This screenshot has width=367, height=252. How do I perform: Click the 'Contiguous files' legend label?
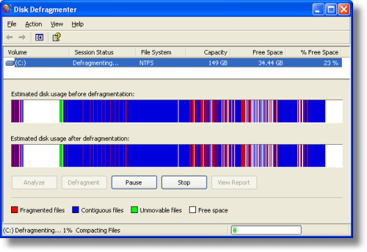[102, 210]
